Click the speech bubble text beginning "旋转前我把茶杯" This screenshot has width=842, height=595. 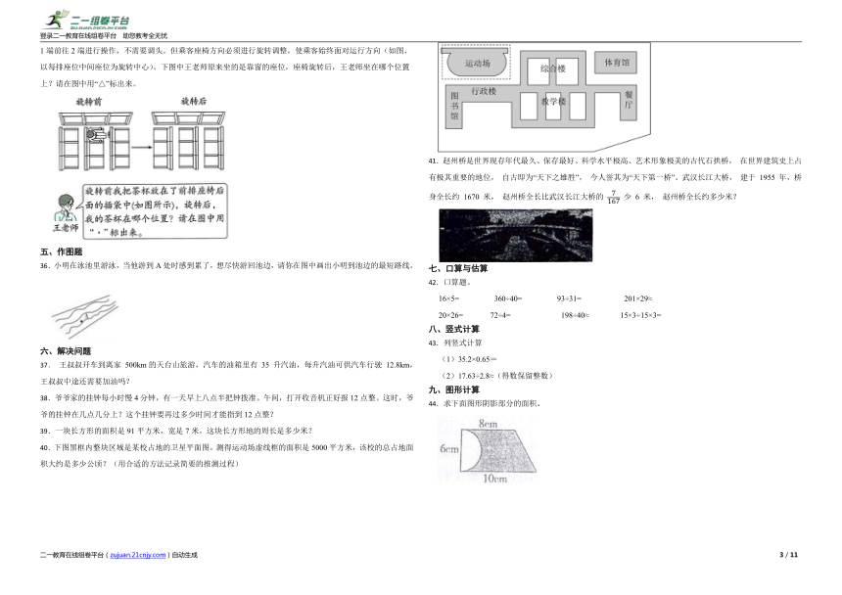tap(156, 211)
